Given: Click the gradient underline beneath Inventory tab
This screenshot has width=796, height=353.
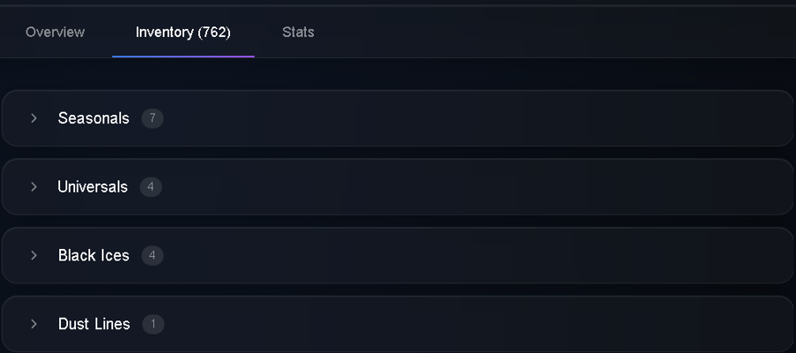Looking at the screenshot, I should 183,56.
